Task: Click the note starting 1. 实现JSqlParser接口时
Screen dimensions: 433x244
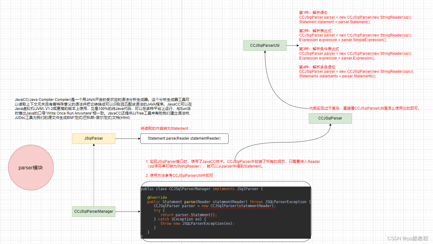Action: 233,164
